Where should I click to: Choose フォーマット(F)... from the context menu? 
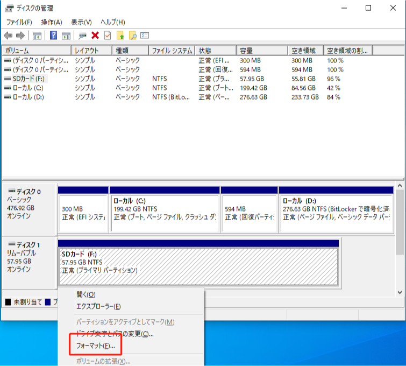tap(95, 345)
